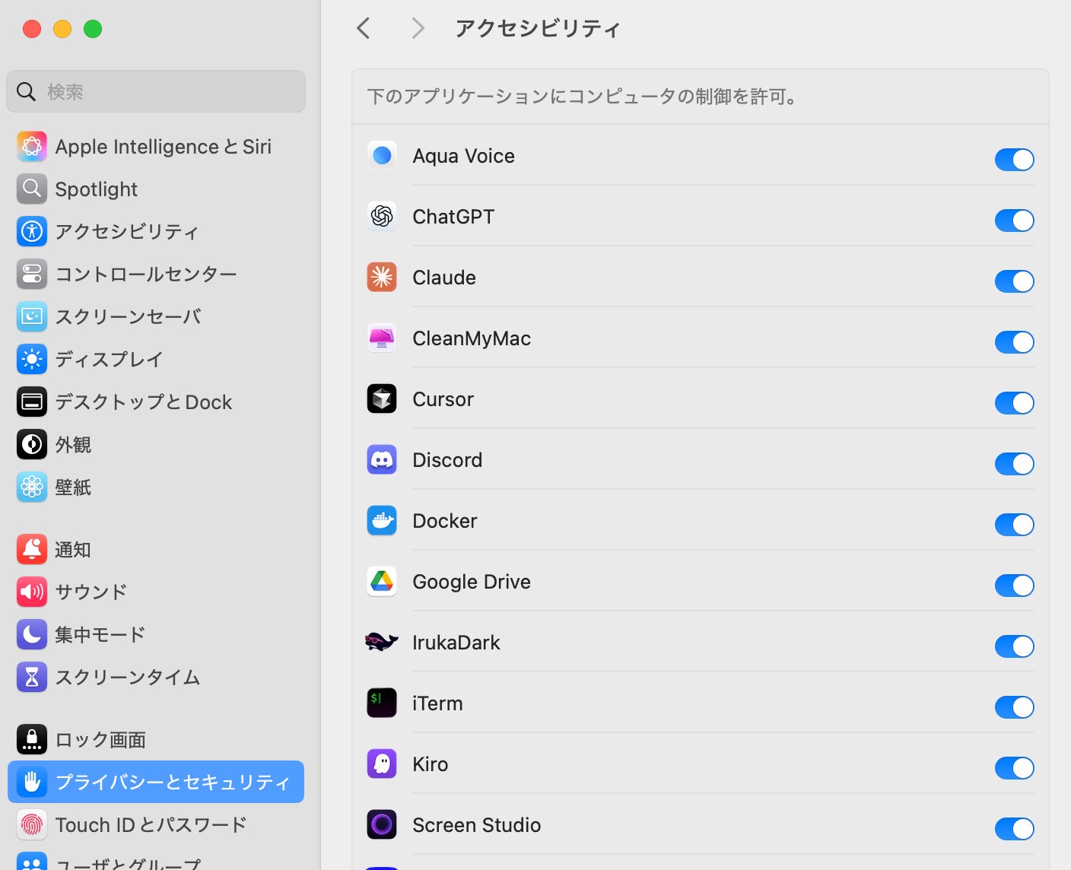
Task: Click the サウンド speaker icon
Action: coord(32,592)
